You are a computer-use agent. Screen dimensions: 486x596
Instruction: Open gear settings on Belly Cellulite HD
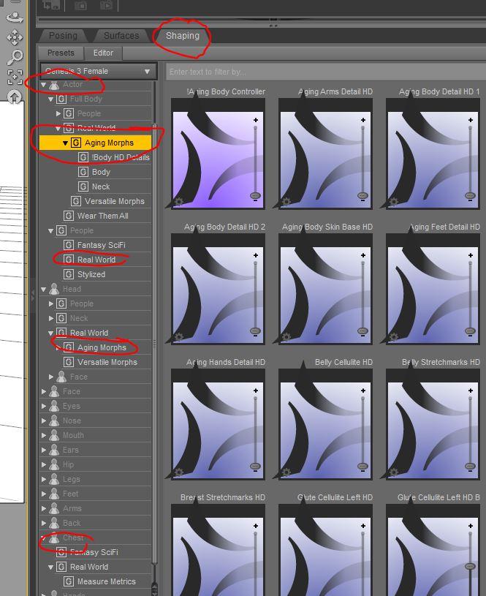(x=286, y=472)
